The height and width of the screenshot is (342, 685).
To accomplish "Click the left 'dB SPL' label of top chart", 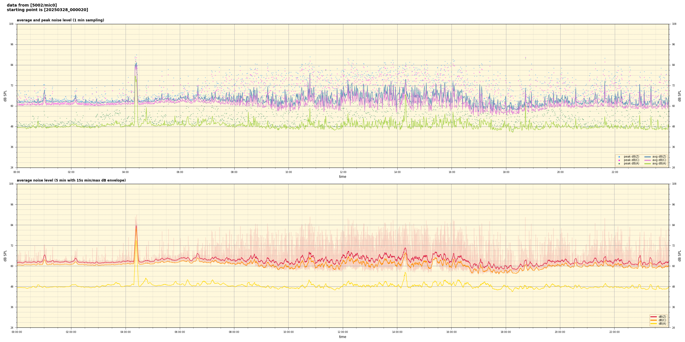I will [x=5, y=96].
